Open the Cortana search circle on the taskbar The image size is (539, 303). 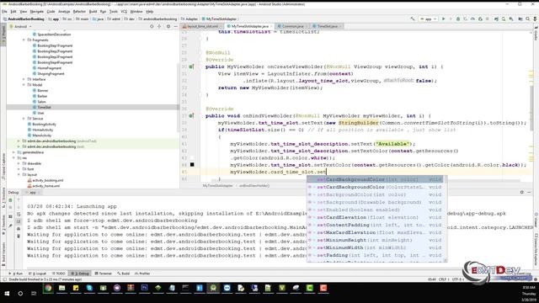20,293
